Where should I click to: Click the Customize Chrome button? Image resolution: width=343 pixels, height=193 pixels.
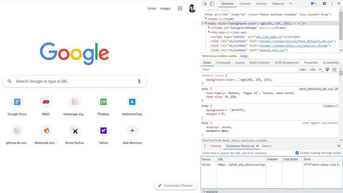[x=175, y=185]
